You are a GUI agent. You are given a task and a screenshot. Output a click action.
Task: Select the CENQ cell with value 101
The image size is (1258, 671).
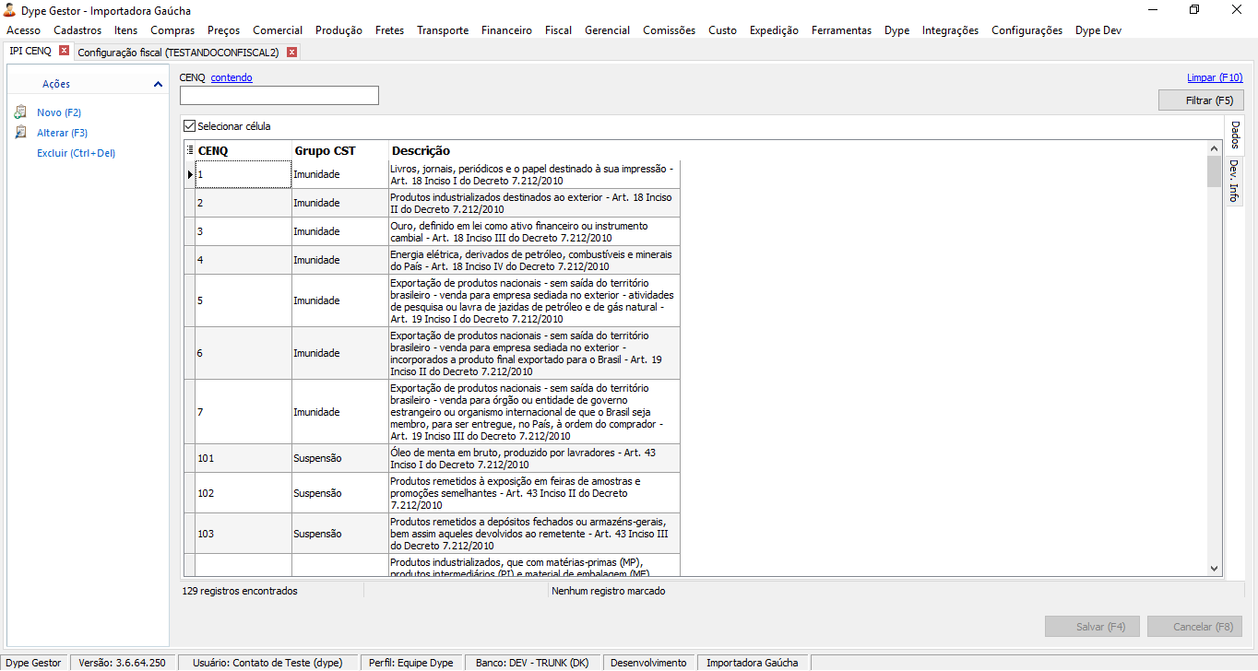pos(243,458)
